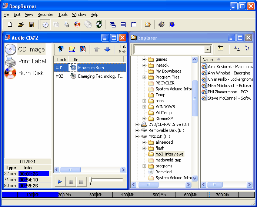Expand the WINDOWS folder node
This screenshot has height=207, width=257.
[x=144, y=107]
